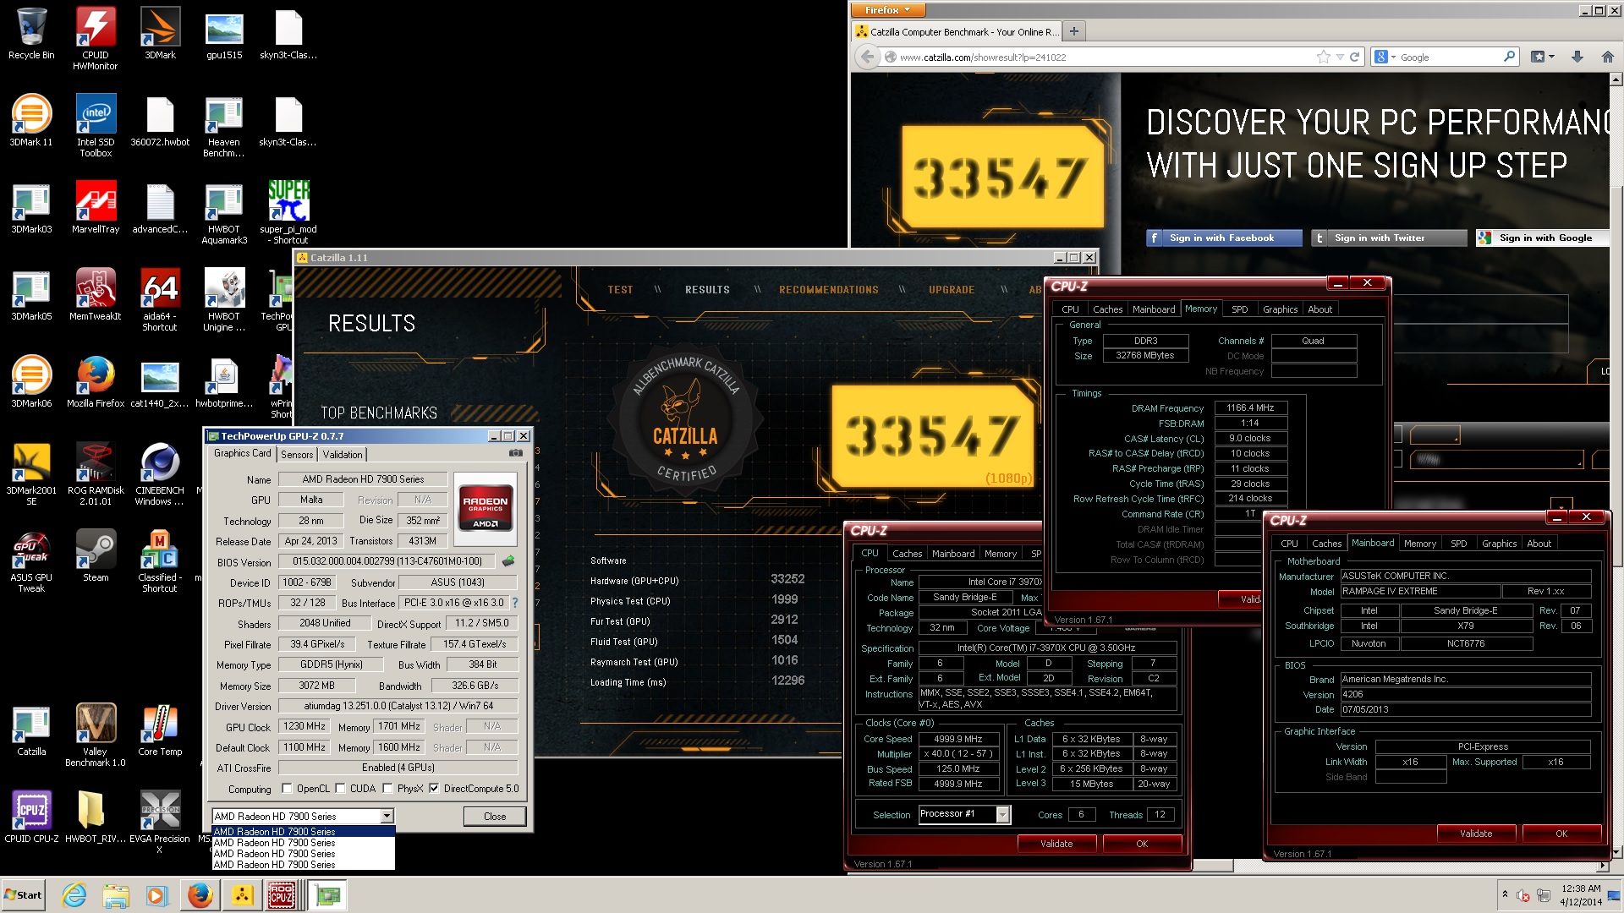Open CPUID HWMonitor desktop icon
The height and width of the screenshot is (913, 1624).
click(96, 37)
